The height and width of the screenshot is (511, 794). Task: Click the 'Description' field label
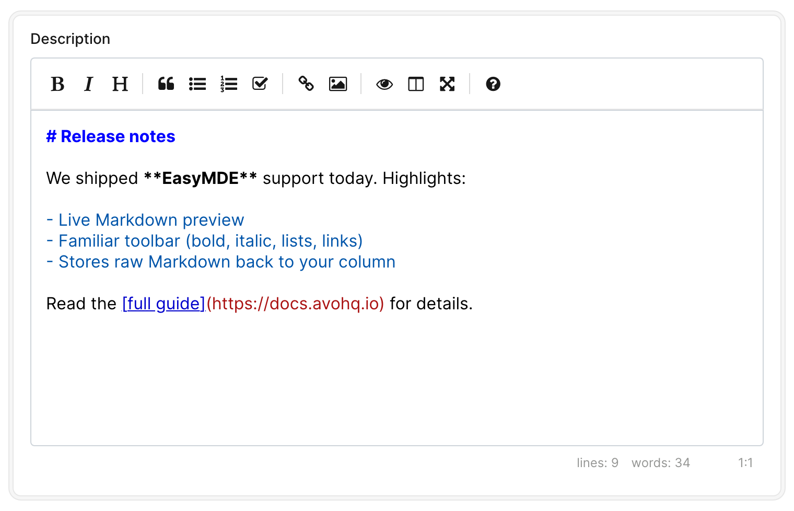coord(71,39)
